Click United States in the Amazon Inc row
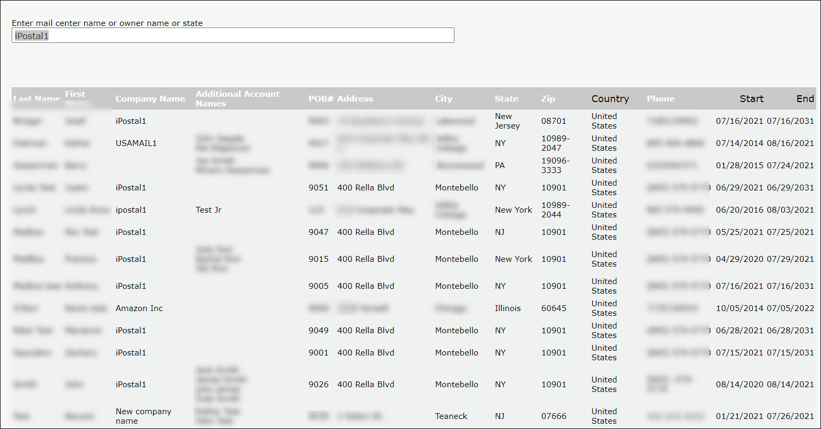821x429 pixels. click(x=604, y=308)
